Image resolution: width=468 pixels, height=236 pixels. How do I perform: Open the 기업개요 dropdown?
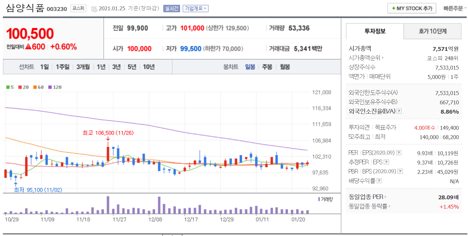coord(196,8)
